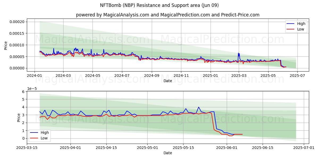Viewport: 319px width, 159px height.
Task: Click the '2025-03' tick label on the top chart
Action: point(239,76)
